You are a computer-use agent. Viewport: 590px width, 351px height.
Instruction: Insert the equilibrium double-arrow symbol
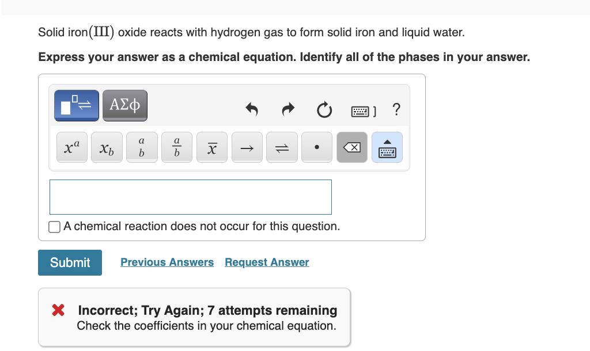pyautogui.click(x=282, y=147)
